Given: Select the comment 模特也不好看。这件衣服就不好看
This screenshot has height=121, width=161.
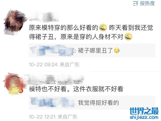Looking at the screenshot, I should click(x=76, y=89).
